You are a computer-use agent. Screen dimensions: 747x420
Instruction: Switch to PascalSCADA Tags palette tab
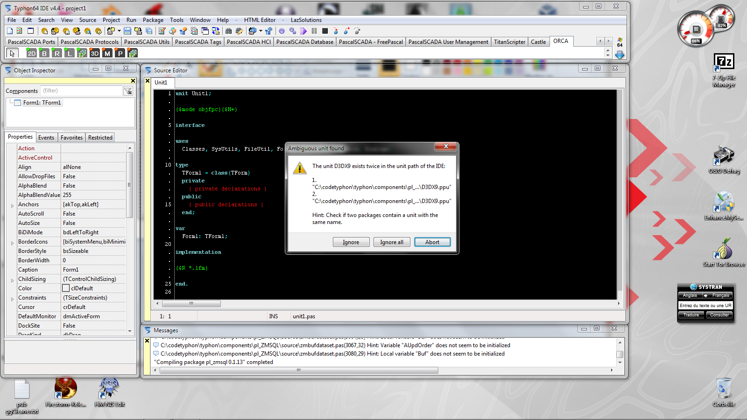click(198, 42)
